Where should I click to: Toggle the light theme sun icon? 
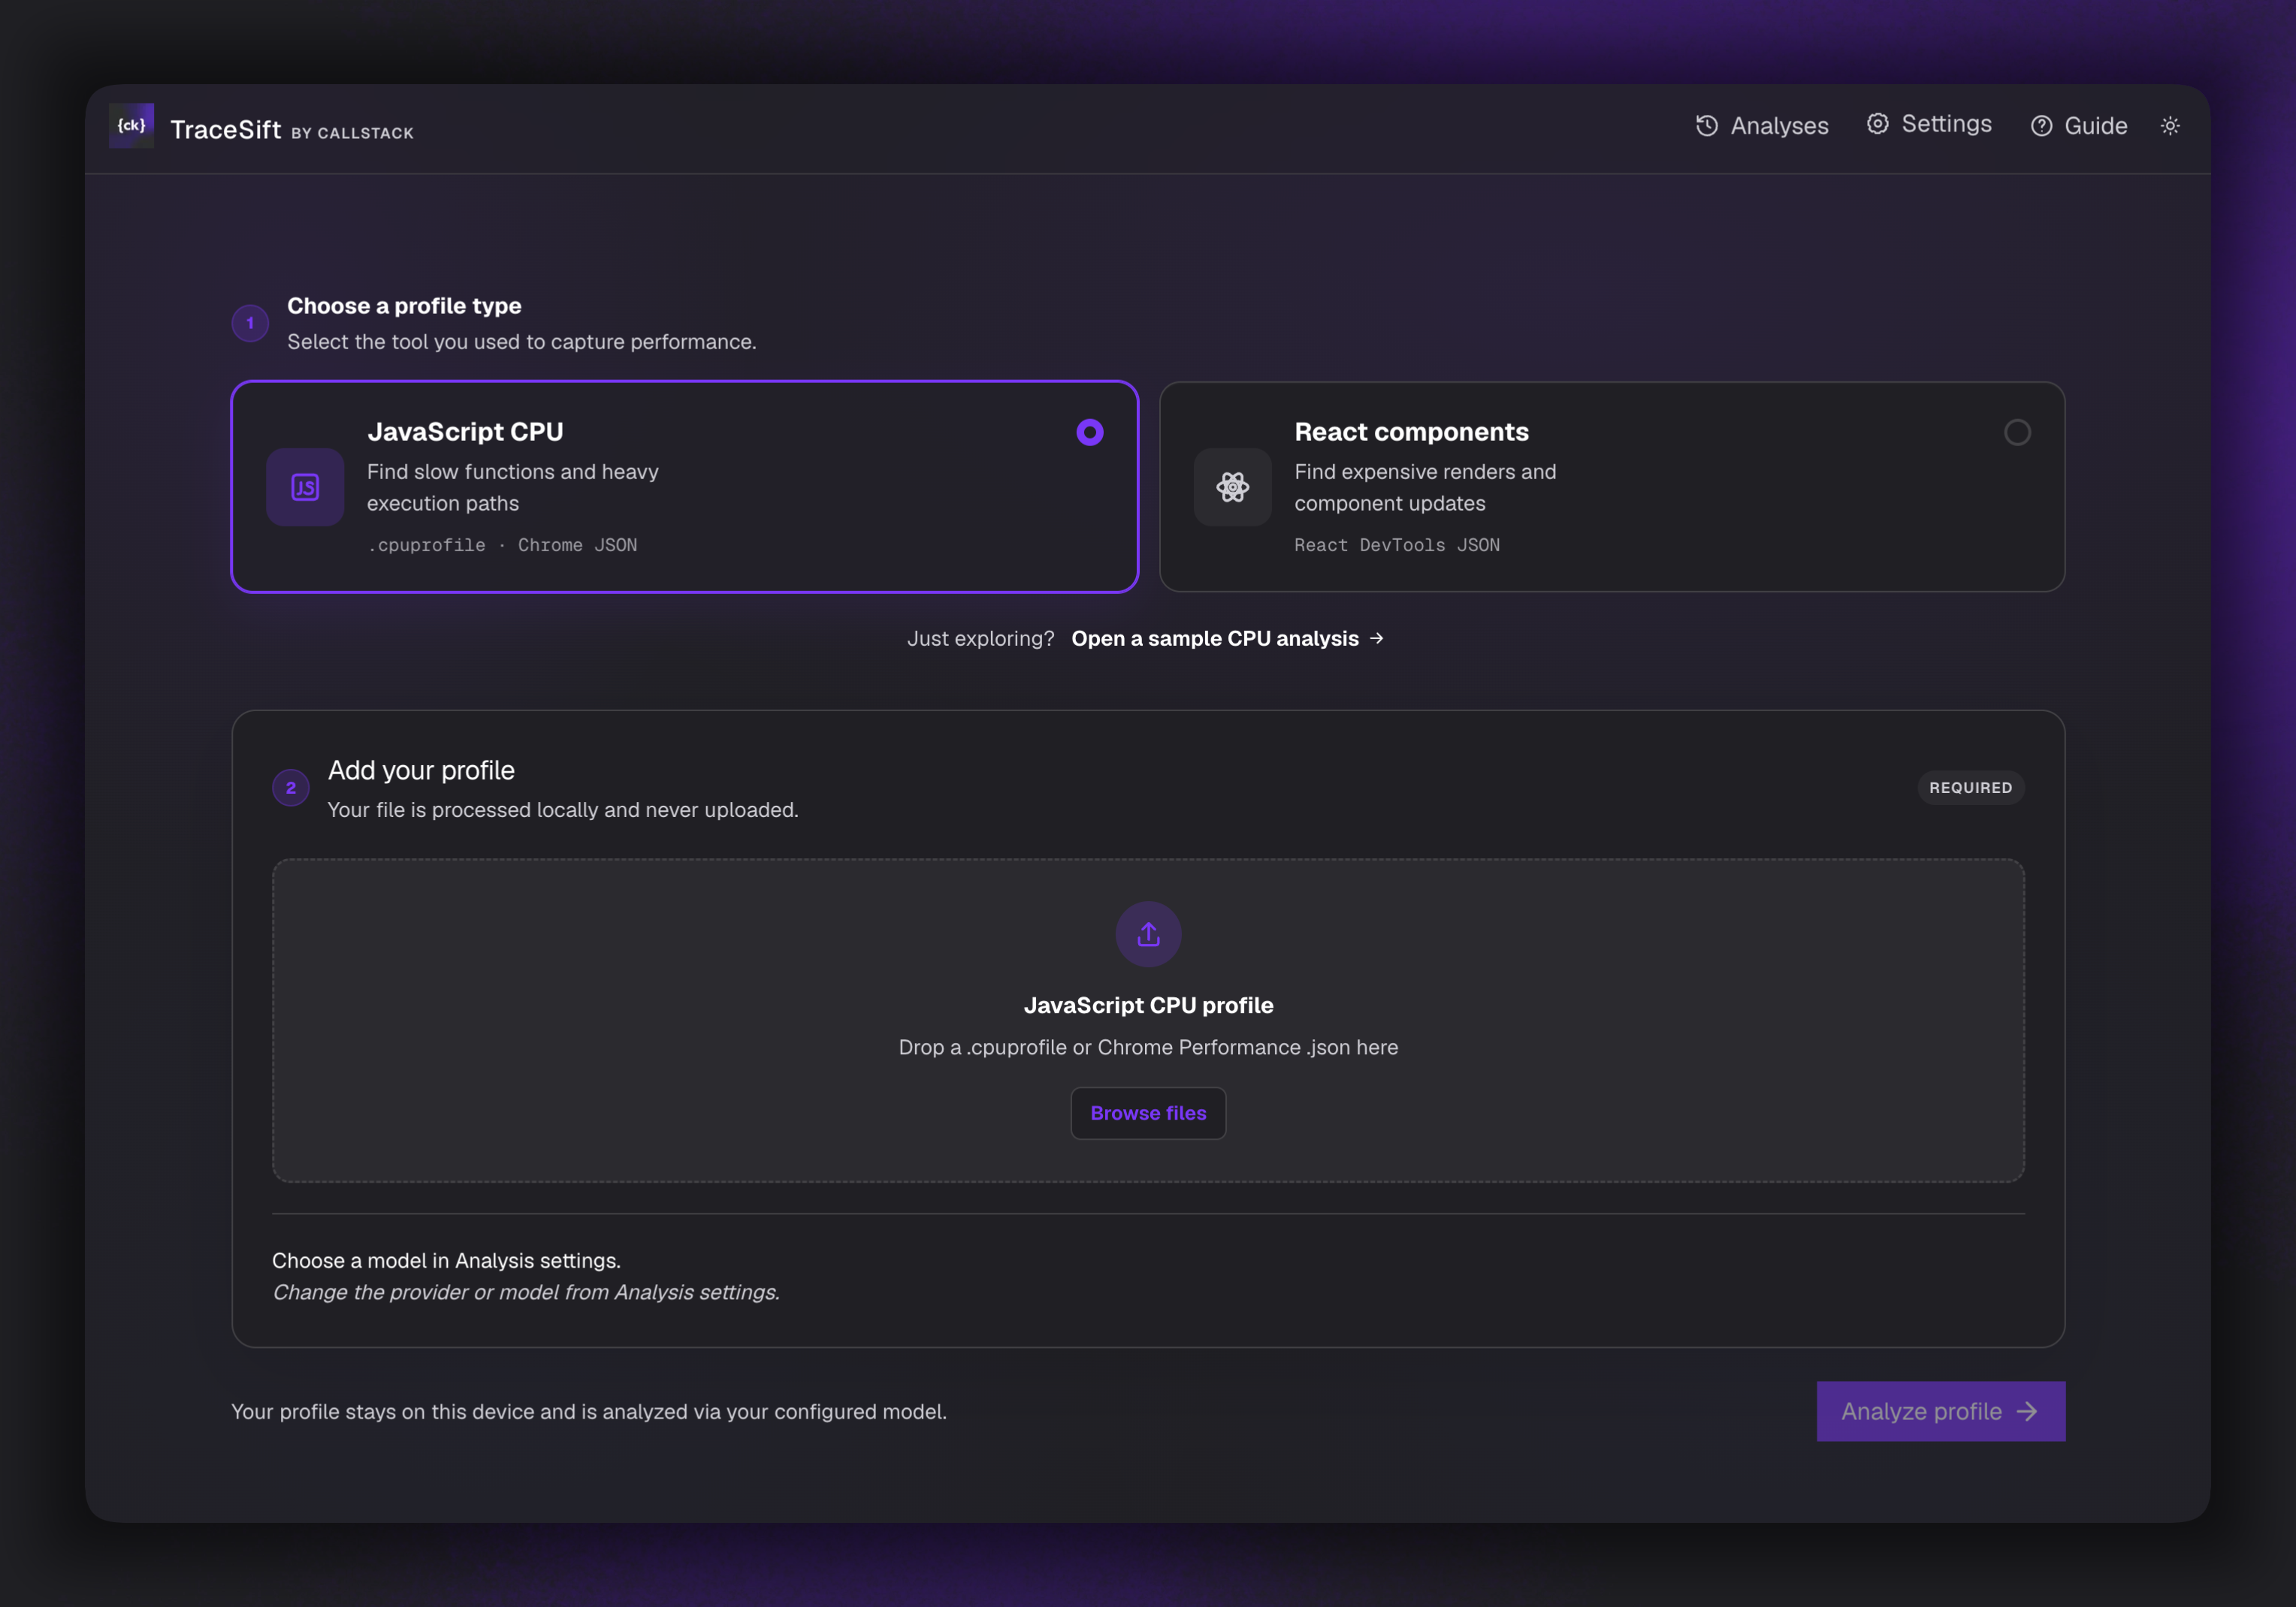[x=2170, y=126]
